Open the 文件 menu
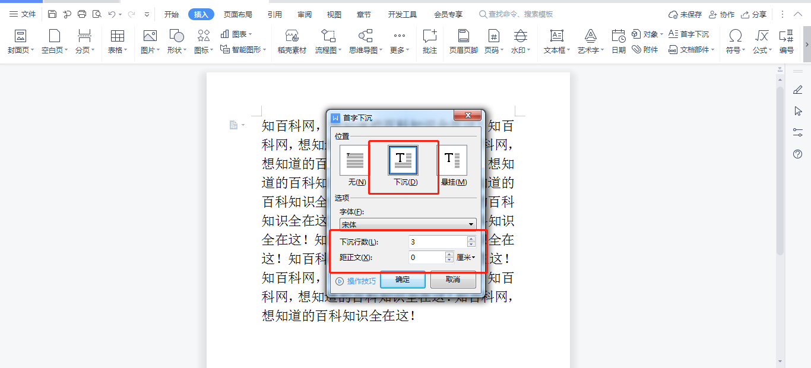 pyautogui.click(x=23, y=14)
